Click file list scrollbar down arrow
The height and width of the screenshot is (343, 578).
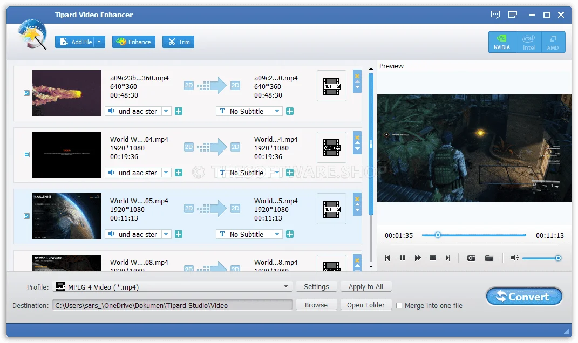[x=371, y=267]
